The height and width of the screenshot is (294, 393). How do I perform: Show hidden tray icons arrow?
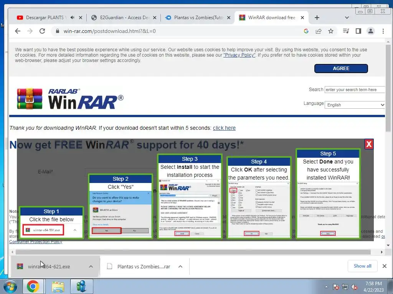326,287
